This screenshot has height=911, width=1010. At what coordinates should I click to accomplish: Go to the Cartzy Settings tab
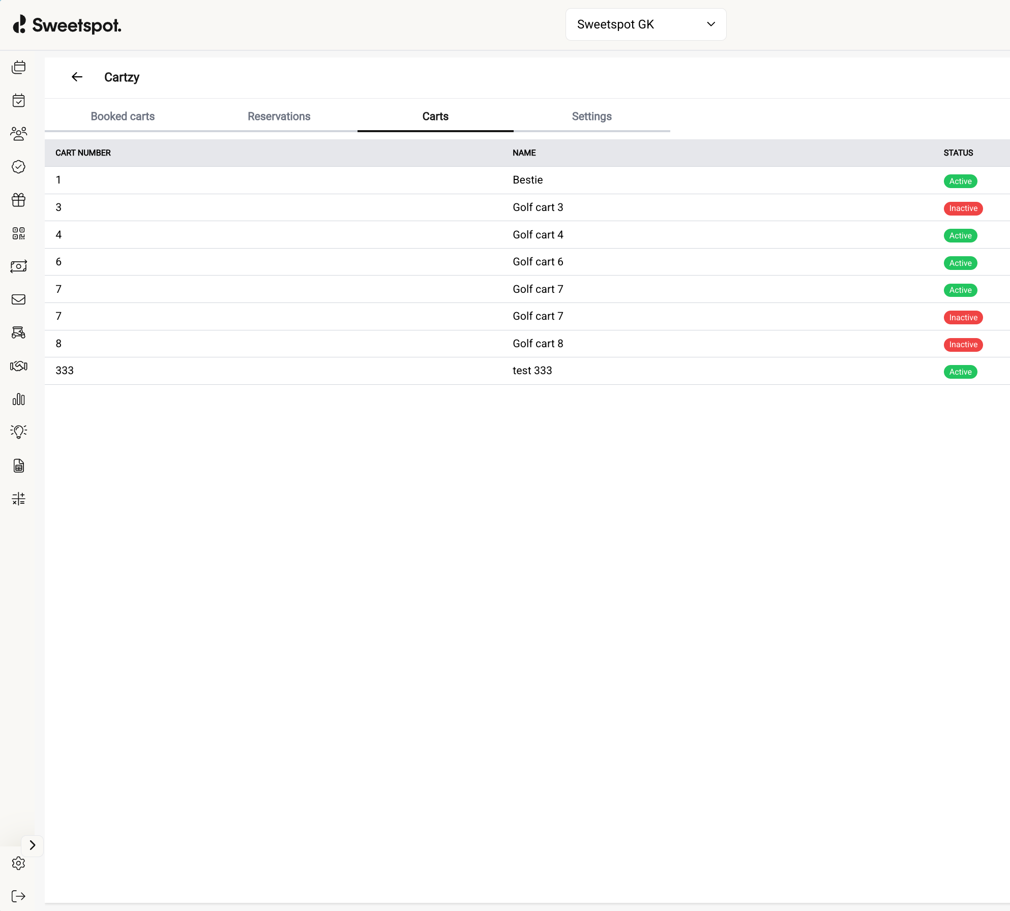pos(591,116)
